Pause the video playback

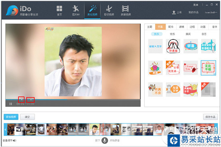pyautogui.click(x=11, y=104)
